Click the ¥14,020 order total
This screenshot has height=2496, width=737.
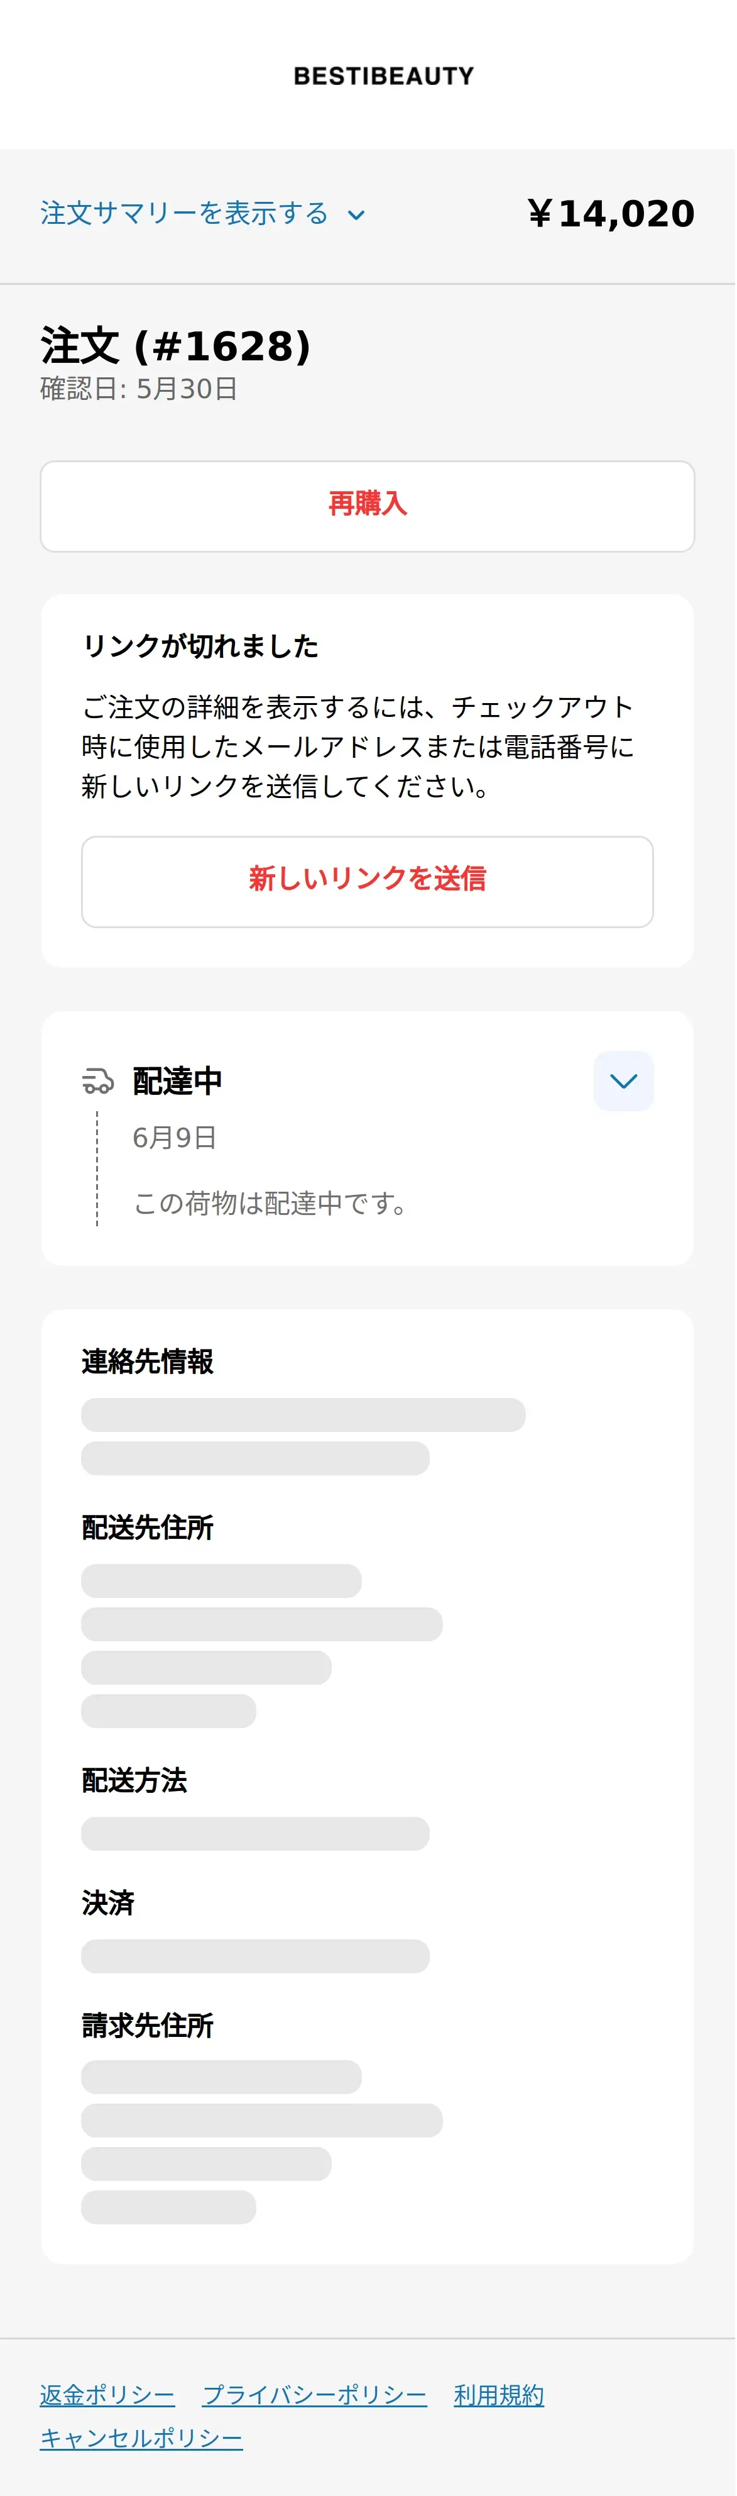pos(611,214)
